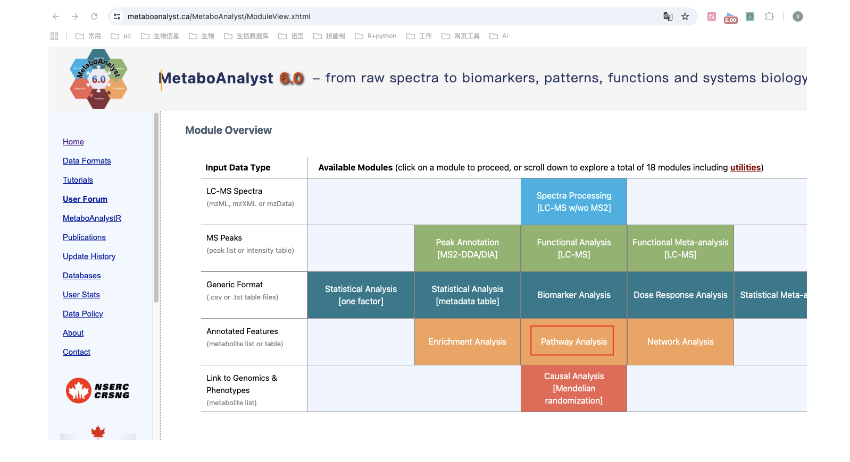Open the extension showing 2.00 badge
This screenshot has width=850, height=462.
pyautogui.click(x=731, y=18)
